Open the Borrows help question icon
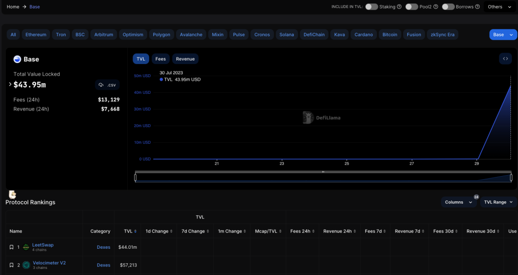Viewport: 518px width, 275px height. click(x=478, y=7)
